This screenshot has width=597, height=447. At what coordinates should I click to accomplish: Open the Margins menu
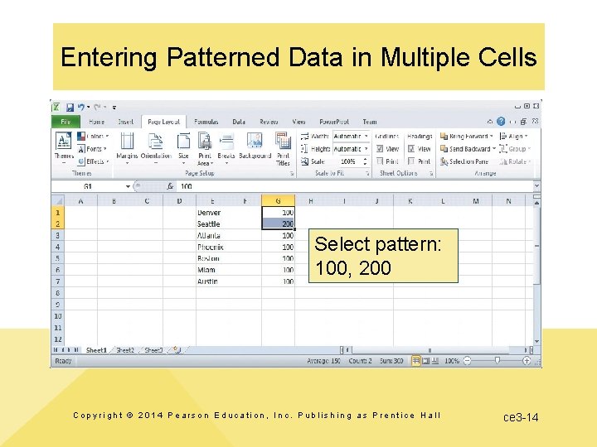coord(127,148)
